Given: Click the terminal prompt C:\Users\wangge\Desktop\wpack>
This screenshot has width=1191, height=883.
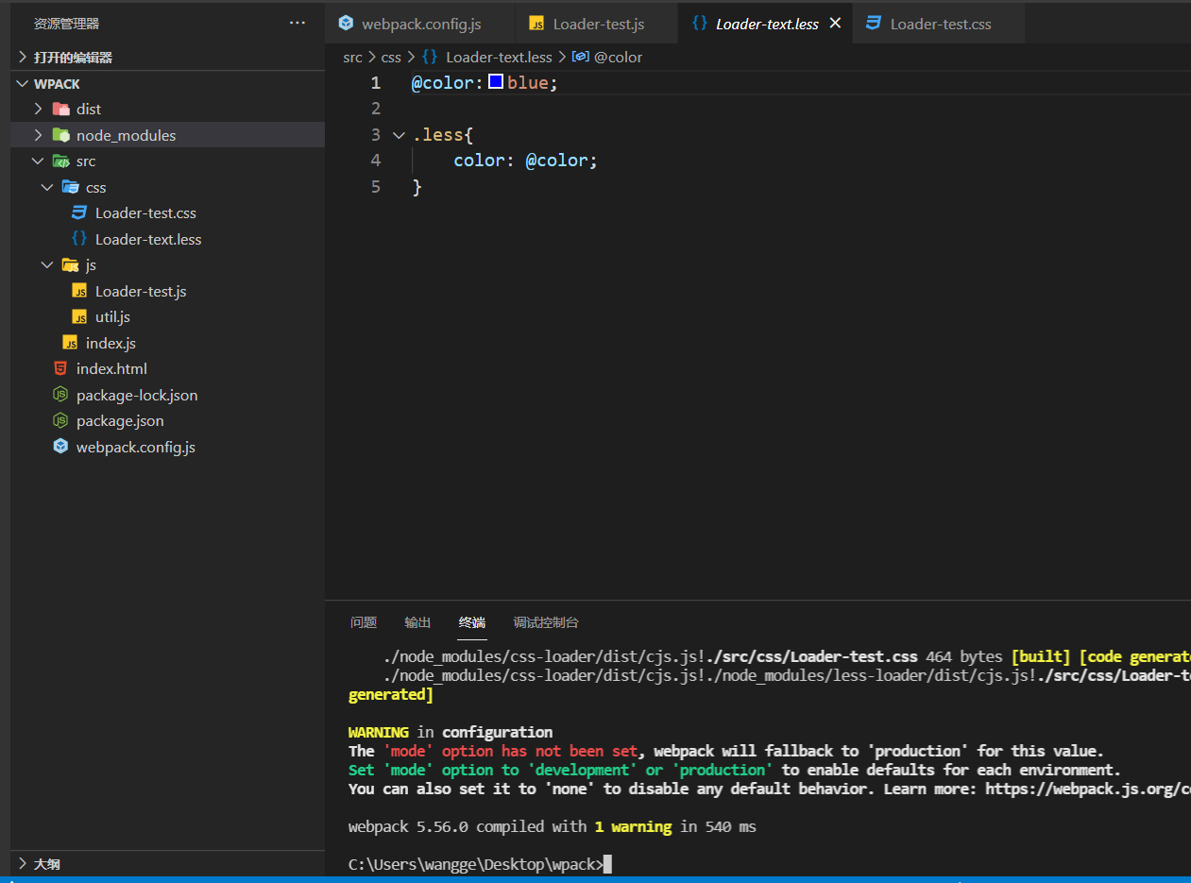Looking at the screenshot, I should 475,864.
